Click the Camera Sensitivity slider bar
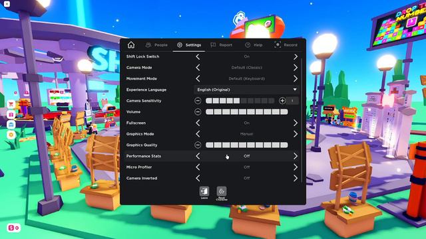The image size is (426, 239). pos(240,101)
